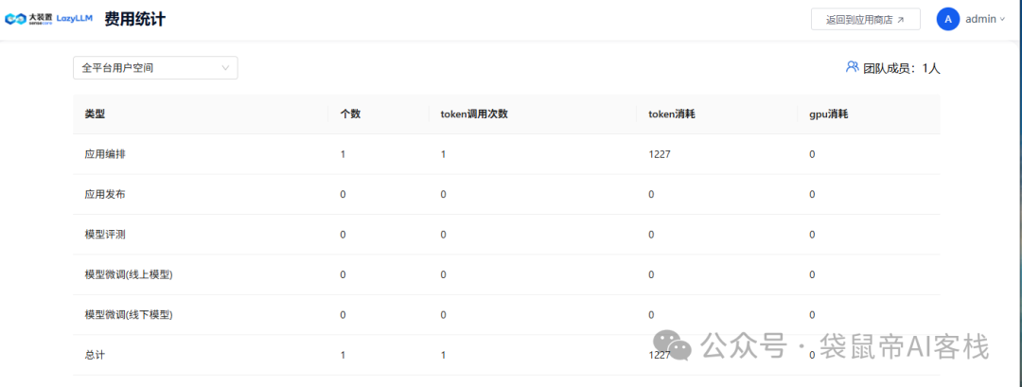The height and width of the screenshot is (387, 1022).
Task: Click token调用次数 value in 模型评测 row
Action: pyautogui.click(x=444, y=235)
